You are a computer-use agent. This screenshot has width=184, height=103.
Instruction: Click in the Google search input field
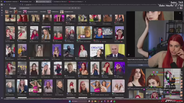pyautogui.click(x=44, y=8)
